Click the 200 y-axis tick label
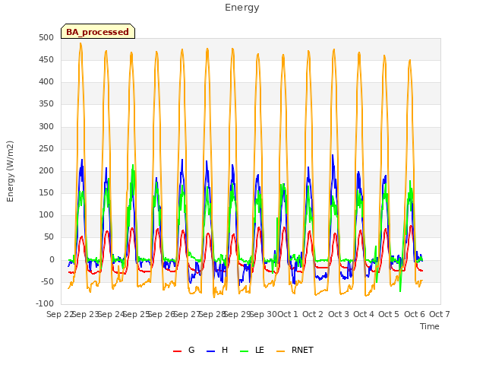 [x=46, y=170]
